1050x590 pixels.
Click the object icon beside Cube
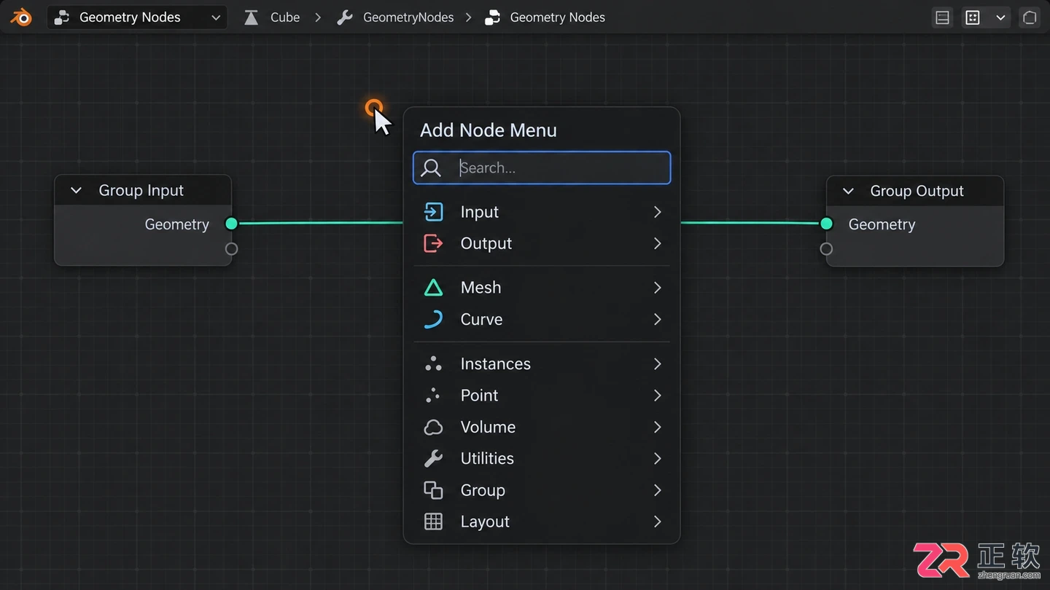[x=251, y=17]
